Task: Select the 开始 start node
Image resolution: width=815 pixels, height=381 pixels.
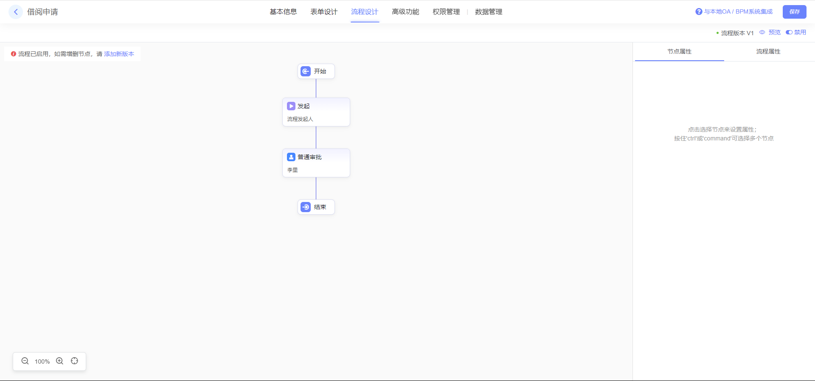Action: (x=316, y=71)
